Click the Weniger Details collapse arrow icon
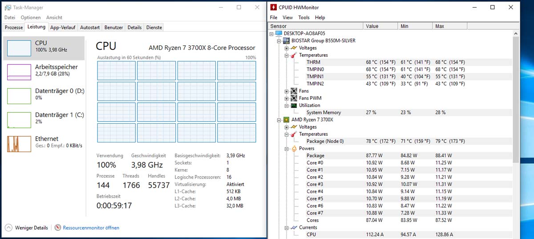Image resolution: width=534 pixels, height=239 pixels. coord(8,227)
